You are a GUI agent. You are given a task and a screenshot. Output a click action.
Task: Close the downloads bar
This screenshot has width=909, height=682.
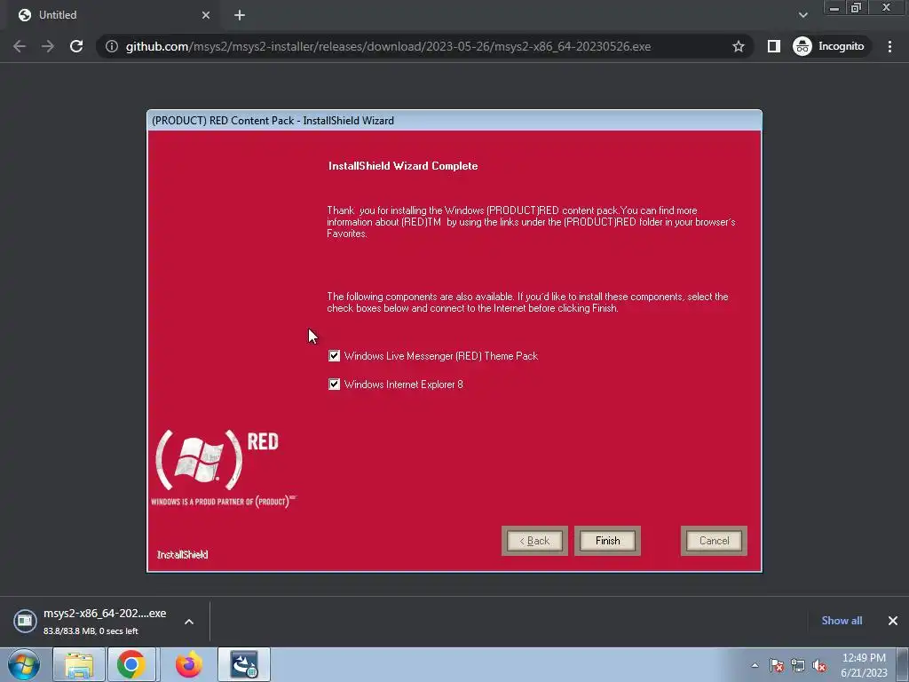(x=893, y=621)
